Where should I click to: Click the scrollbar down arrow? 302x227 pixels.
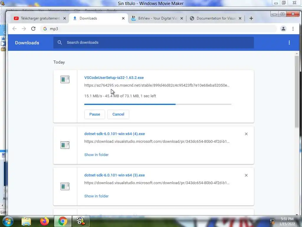coord(297,214)
